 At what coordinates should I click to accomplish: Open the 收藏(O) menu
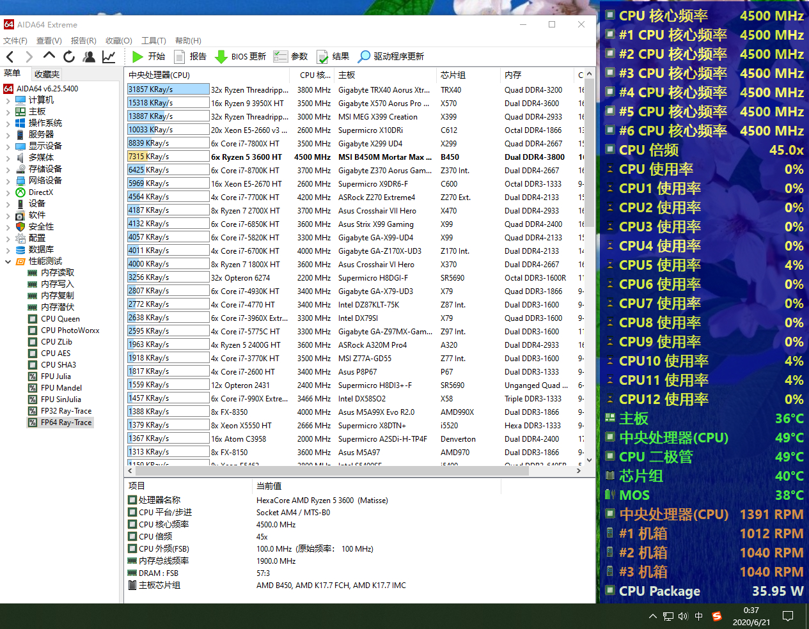119,41
